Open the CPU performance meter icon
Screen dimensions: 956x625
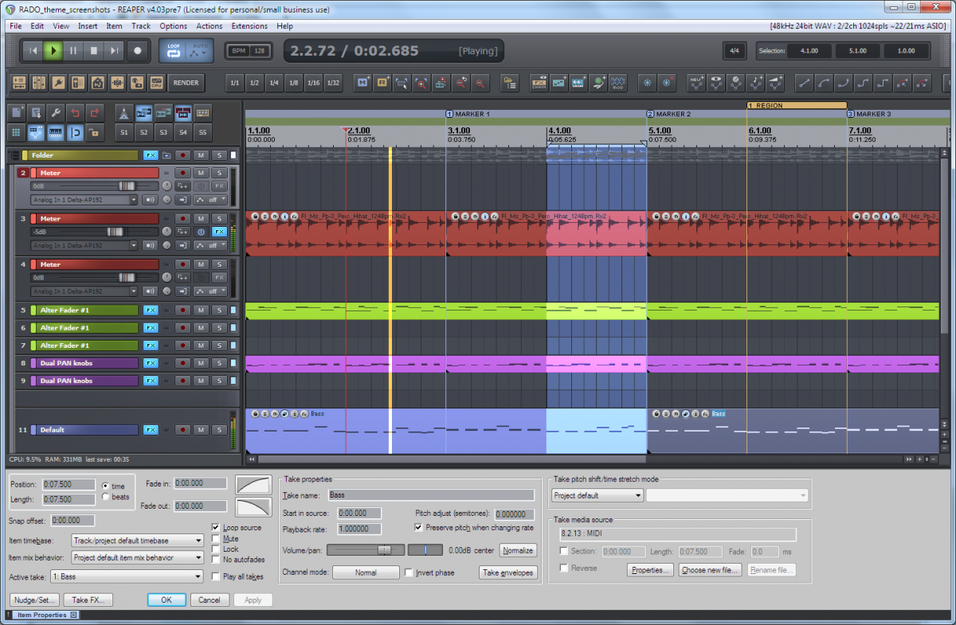[157, 83]
